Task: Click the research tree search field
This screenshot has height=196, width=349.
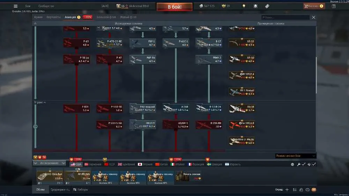Action: click(x=285, y=17)
